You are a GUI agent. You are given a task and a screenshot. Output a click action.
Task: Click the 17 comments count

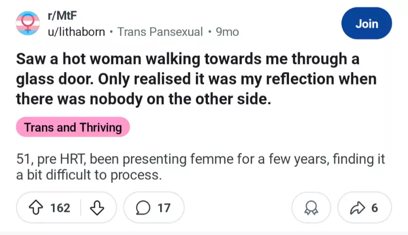[164, 208]
